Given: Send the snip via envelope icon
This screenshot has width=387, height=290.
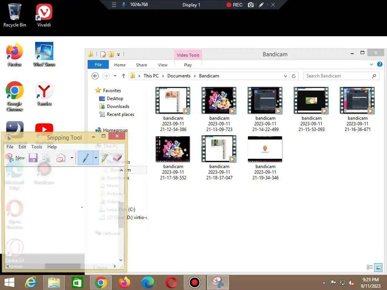Looking at the screenshot, I should pyautogui.click(x=61, y=158).
